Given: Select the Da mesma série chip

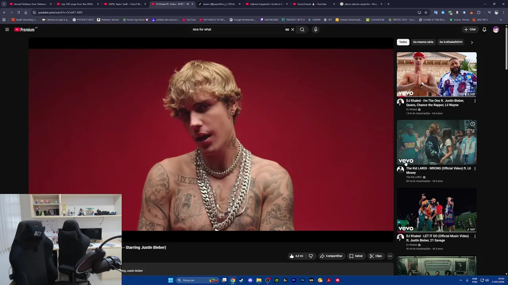Looking at the screenshot, I should [x=423, y=42].
